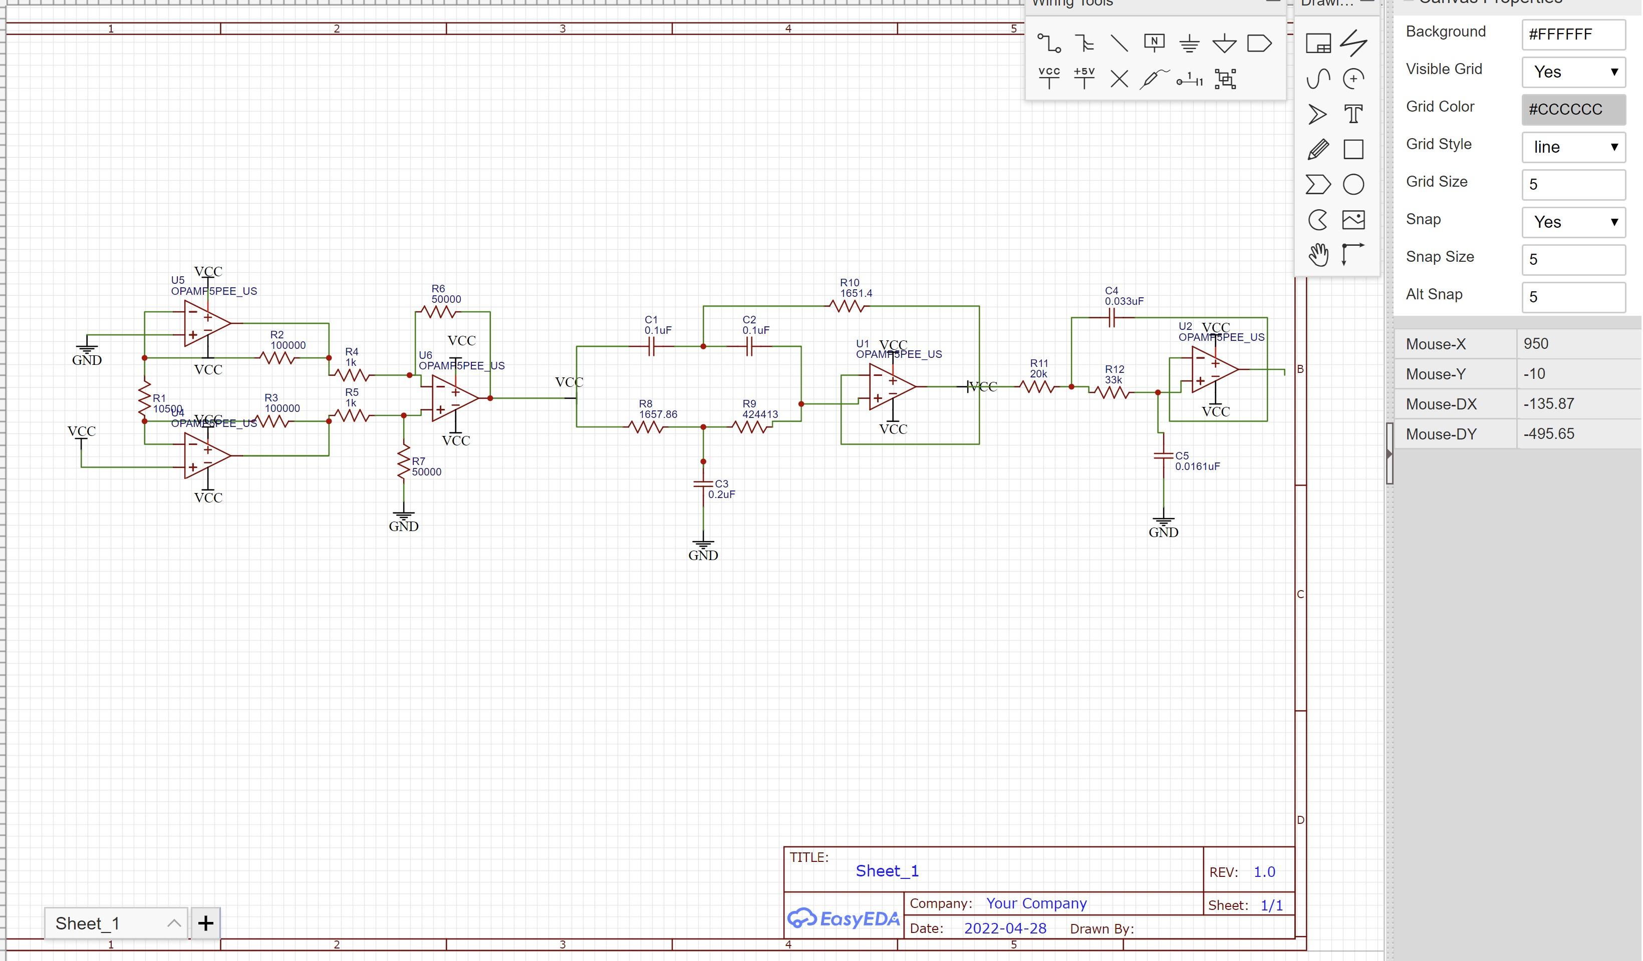
Task: Select the Bezier curve tool
Action: click(1318, 79)
